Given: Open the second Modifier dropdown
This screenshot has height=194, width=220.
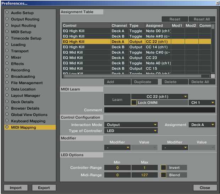Looking at the screenshot, I should coord(175,148).
